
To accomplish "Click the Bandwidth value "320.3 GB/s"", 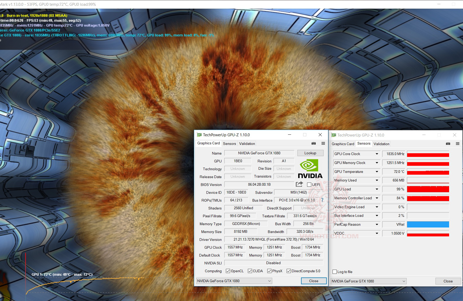I will point(305,231).
